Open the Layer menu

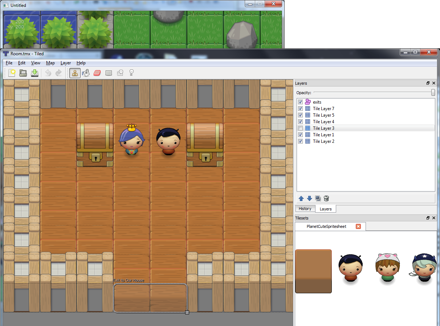click(x=66, y=63)
